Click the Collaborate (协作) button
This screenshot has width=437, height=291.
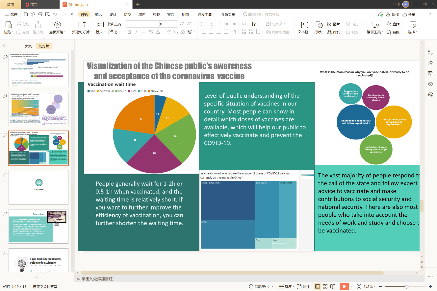pos(392,14)
